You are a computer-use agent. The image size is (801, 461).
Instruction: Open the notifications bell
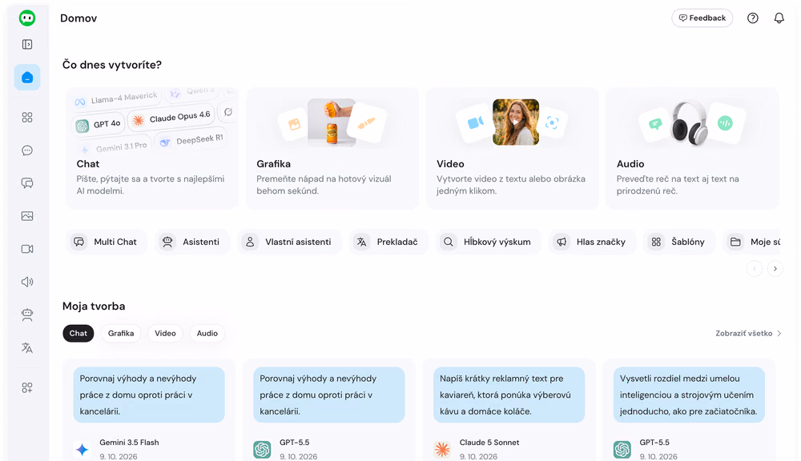pyautogui.click(x=779, y=18)
